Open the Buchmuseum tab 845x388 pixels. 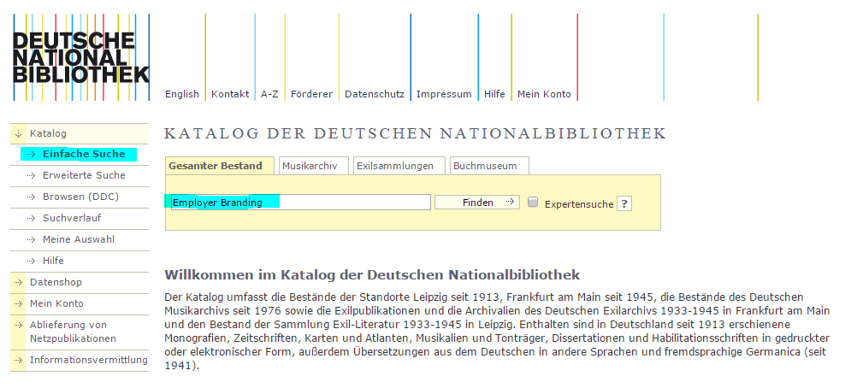point(489,166)
